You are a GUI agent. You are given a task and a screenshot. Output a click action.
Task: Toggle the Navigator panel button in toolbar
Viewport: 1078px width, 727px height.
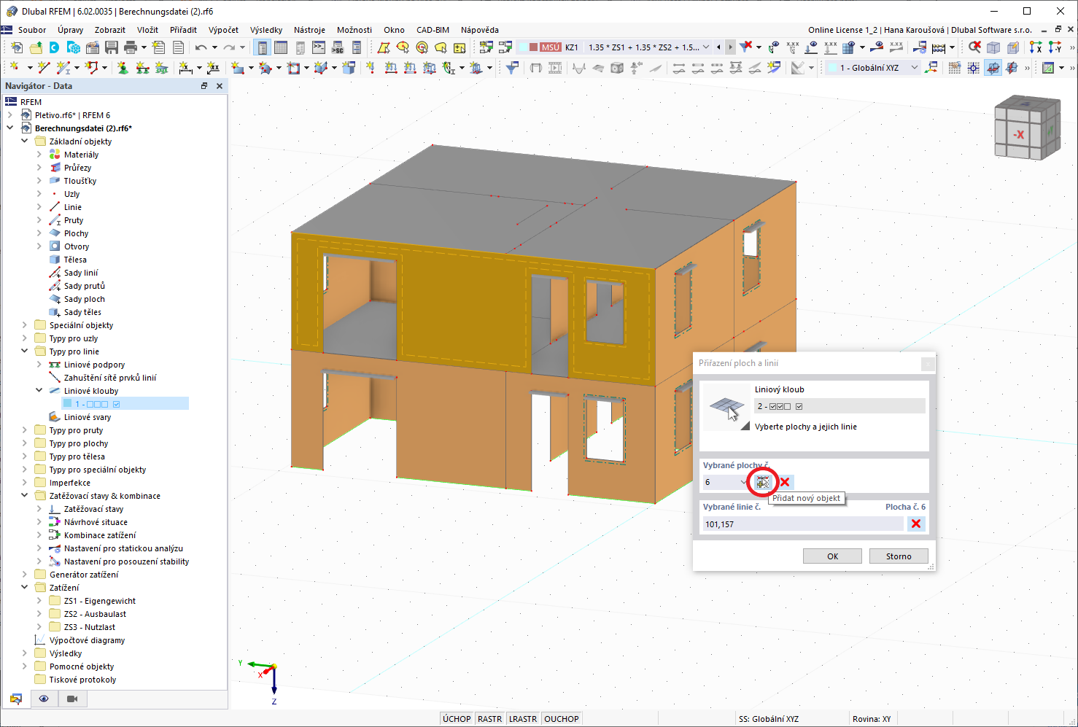(x=262, y=47)
